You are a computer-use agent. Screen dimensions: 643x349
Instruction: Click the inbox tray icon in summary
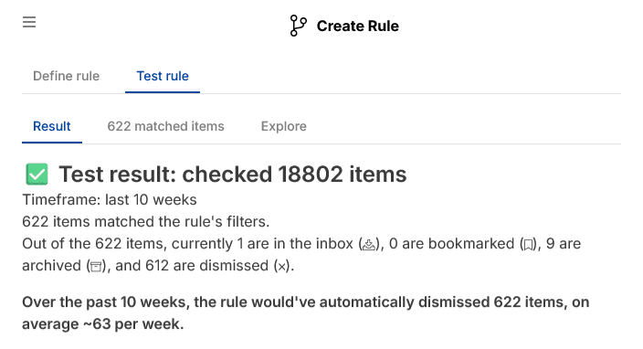pos(369,245)
